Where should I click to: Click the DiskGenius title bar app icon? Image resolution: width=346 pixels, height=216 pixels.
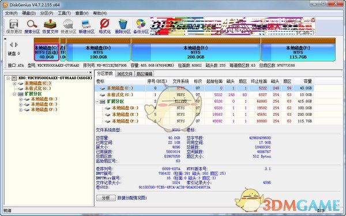[5, 5]
